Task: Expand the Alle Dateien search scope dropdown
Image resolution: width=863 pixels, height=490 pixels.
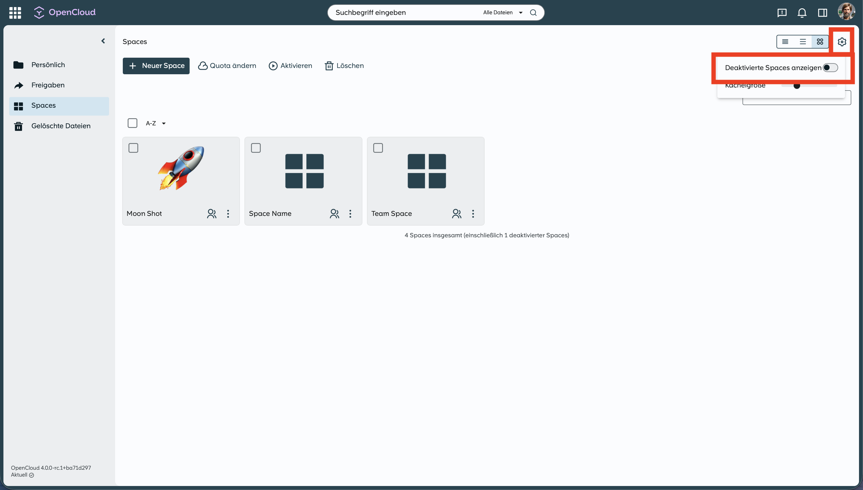Action: [503, 13]
